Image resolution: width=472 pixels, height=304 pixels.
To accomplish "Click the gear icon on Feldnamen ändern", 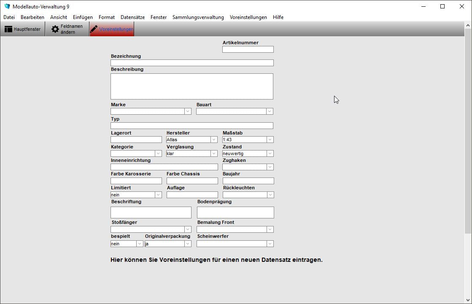I will [x=55, y=29].
